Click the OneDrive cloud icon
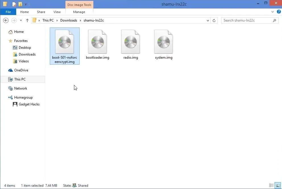282x189 pixels. [11, 70]
